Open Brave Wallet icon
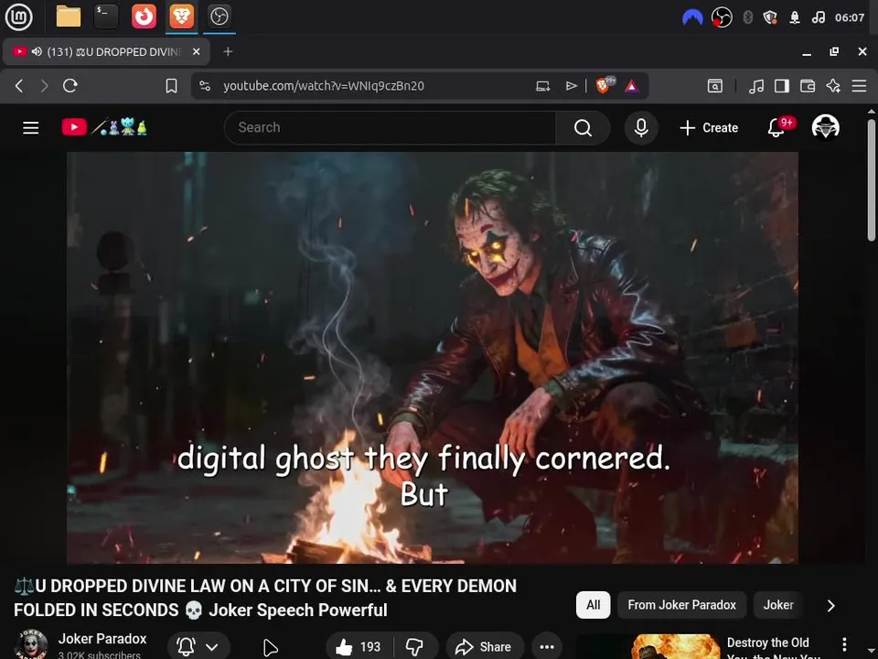Screen dimensions: 878x659 (808, 86)
